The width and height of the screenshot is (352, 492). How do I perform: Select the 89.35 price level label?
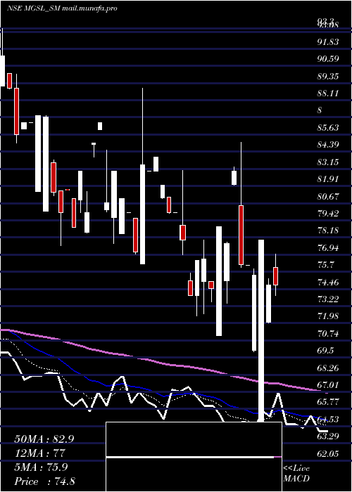coord(328,76)
